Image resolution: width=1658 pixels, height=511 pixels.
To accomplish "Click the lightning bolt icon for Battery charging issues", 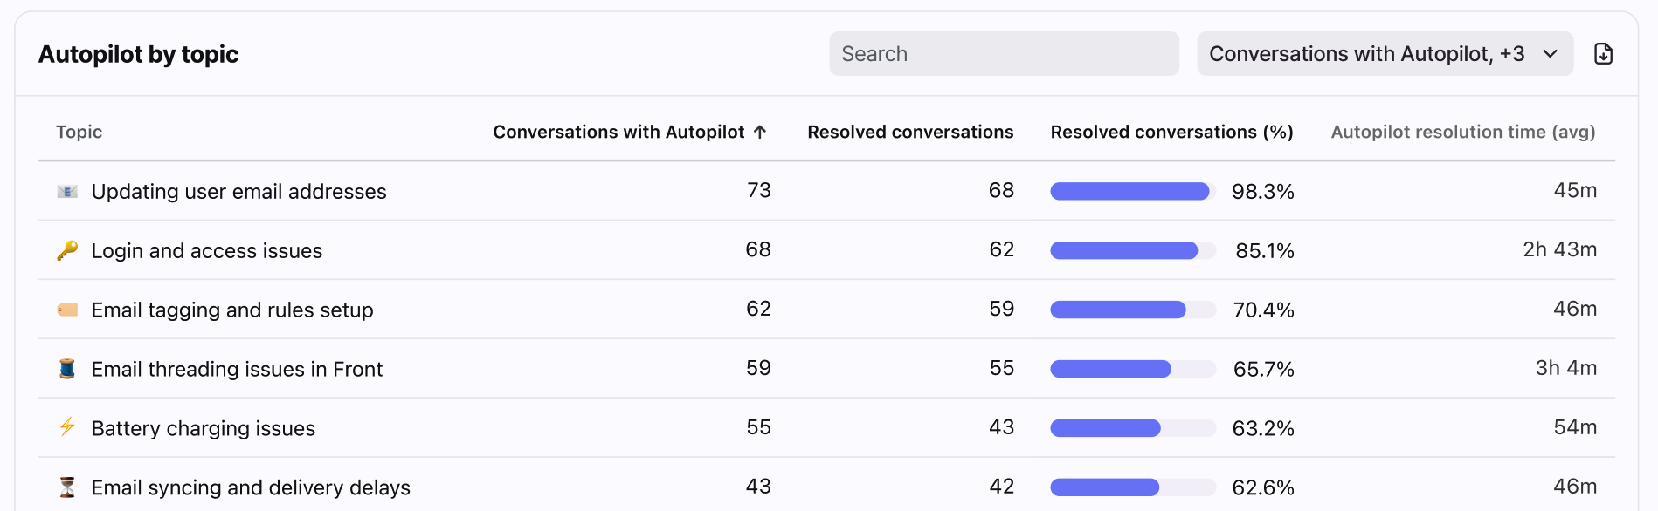I will (x=67, y=427).
